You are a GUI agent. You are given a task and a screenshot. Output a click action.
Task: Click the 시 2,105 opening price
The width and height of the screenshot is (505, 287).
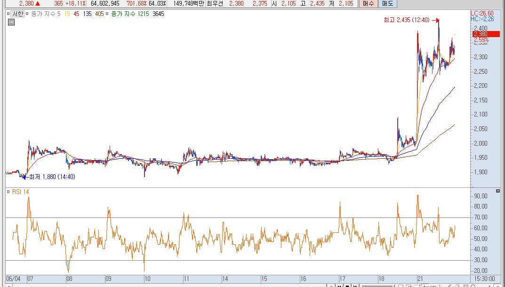(284, 4)
